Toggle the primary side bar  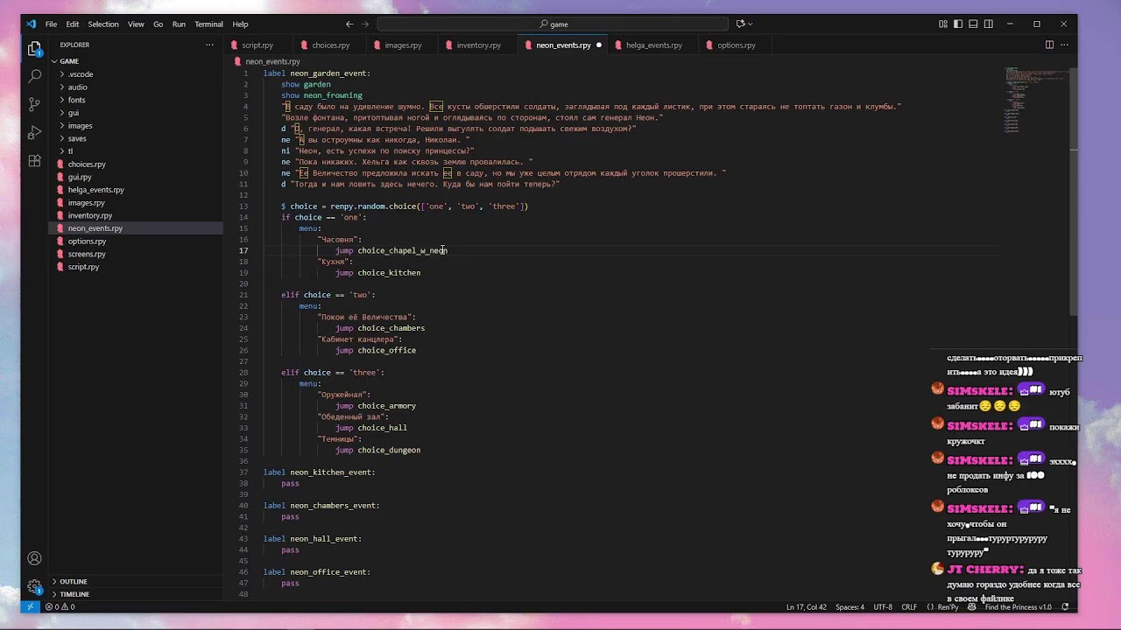(x=958, y=24)
